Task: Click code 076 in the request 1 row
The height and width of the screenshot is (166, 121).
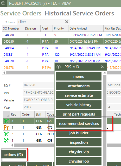Action: pos(50,128)
